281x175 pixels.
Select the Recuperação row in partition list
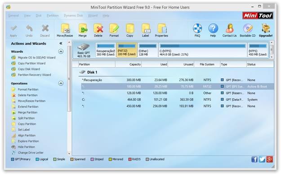(x=178, y=80)
